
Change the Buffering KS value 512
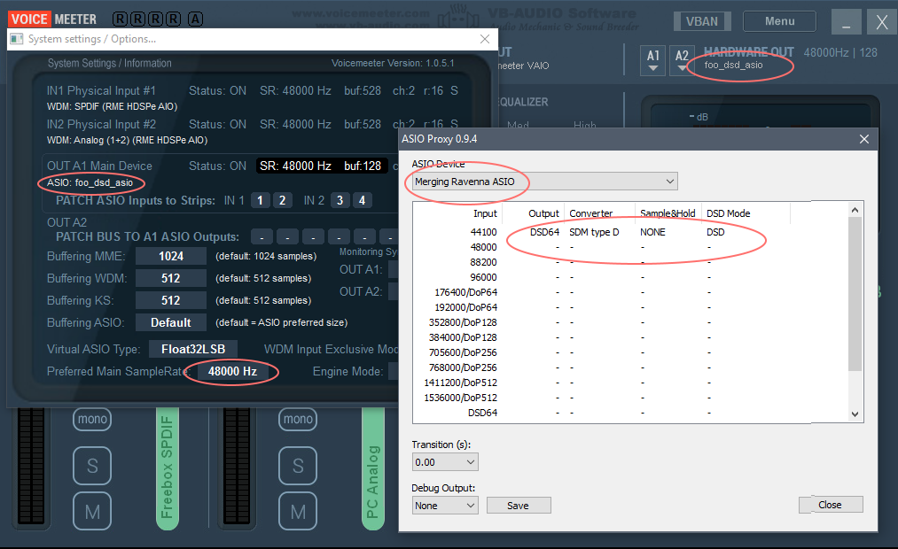[171, 301]
